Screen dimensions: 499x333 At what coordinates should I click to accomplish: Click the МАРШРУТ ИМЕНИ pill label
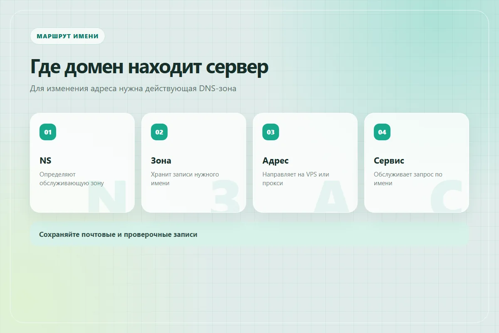pos(67,36)
